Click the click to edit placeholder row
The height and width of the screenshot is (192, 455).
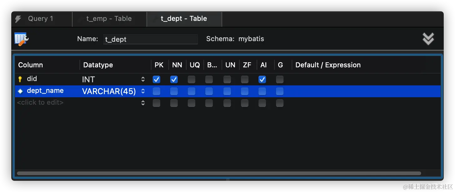[x=40, y=103]
